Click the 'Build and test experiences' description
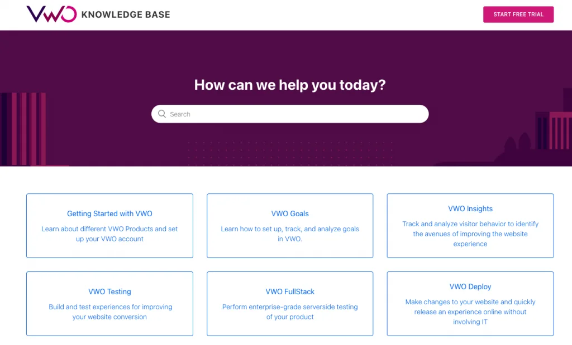The height and width of the screenshot is (345, 572). (x=109, y=312)
